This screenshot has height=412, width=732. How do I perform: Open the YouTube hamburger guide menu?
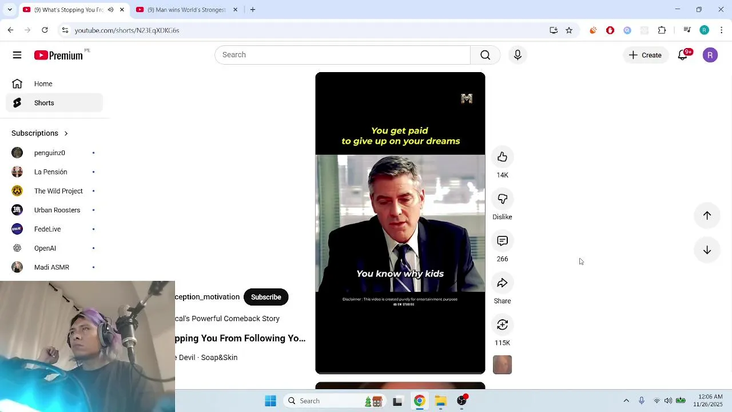[17, 55]
